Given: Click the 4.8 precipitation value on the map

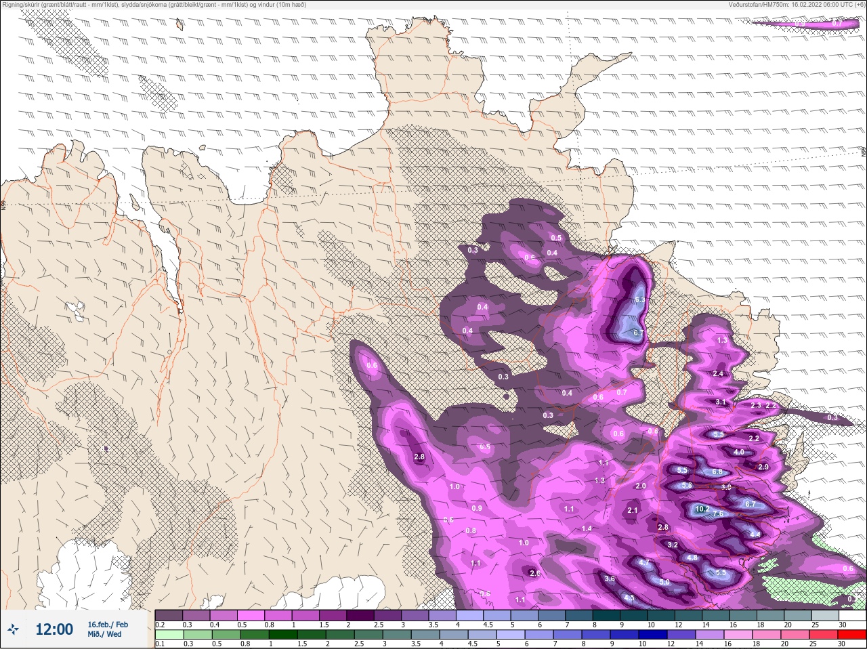Looking at the screenshot, I should (692, 558).
